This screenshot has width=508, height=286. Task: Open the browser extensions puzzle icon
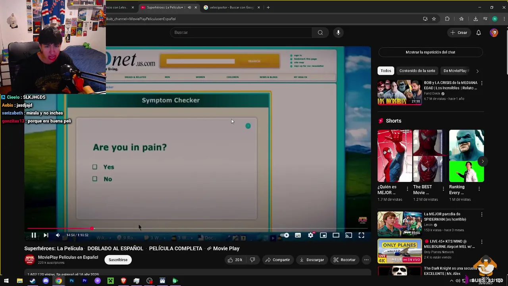tap(447, 19)
